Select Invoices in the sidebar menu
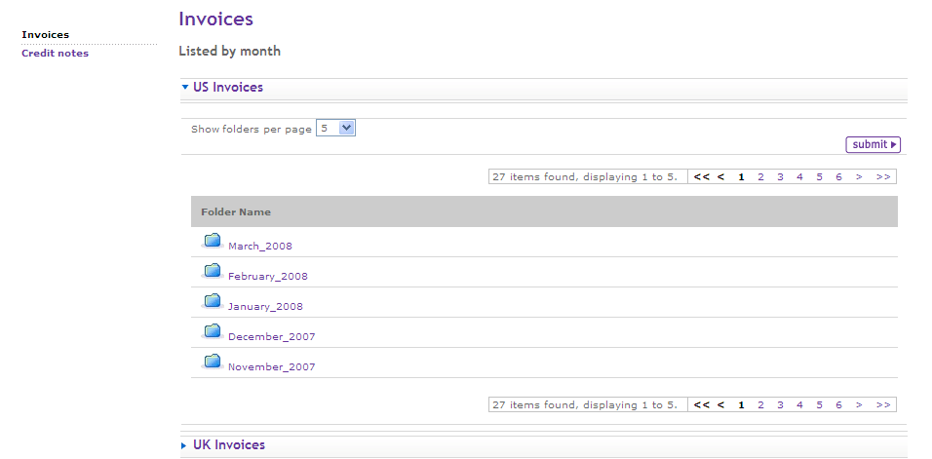Image resolution: width=932 pixels, height=459 pixels. pyautogui.click(x=45, y=35)
